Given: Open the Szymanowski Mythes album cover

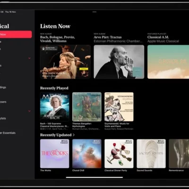Looking at the screenshot, I should 119,107.
